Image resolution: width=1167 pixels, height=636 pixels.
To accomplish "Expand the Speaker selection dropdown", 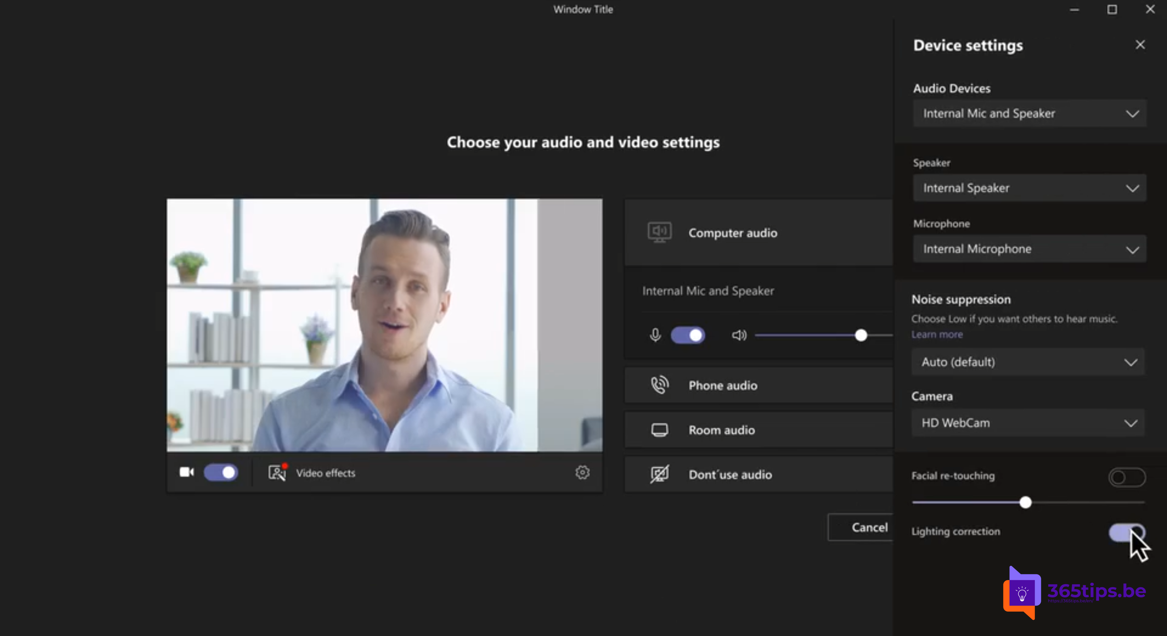I will click(1028, 187).
